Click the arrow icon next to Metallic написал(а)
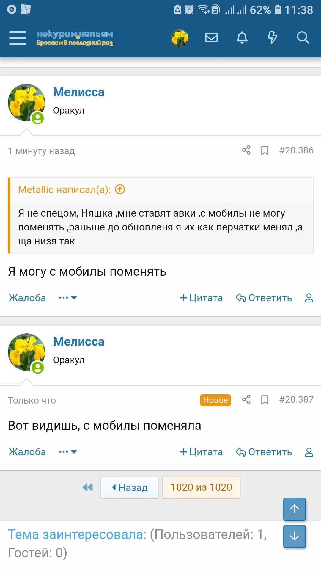 [x=120, y=189]
